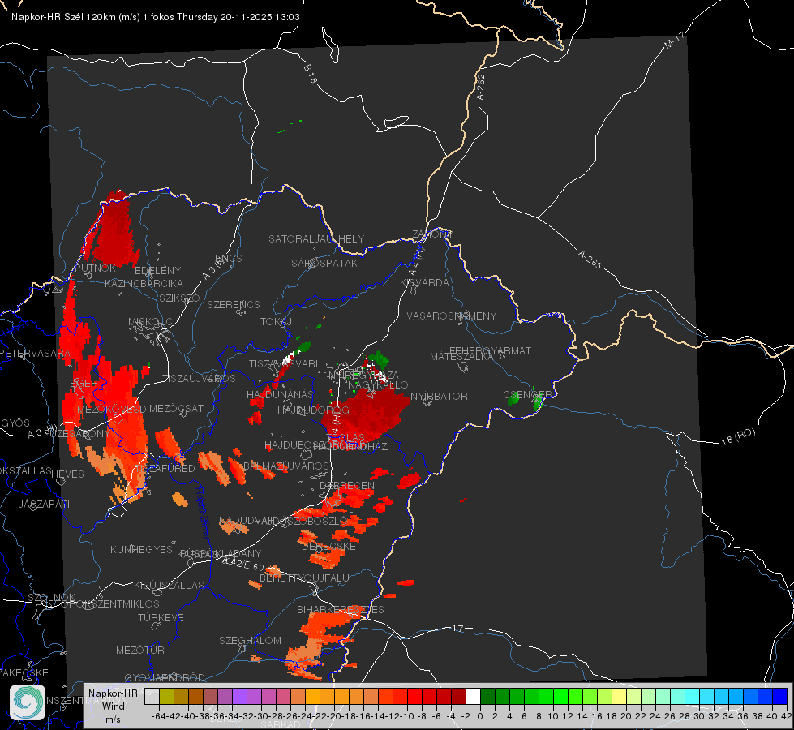Click the EDELÉNY city label
The height and width of the screenshot is (730, 794).
tap(157, 271)
